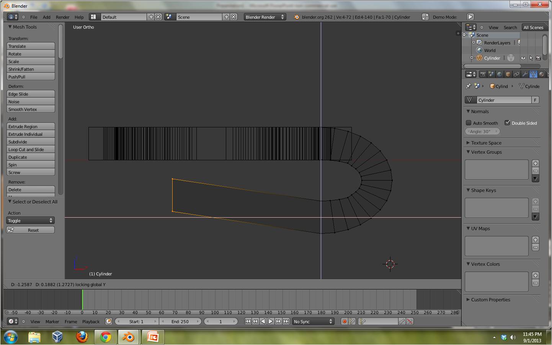552x345 pixels.
Task: Collapse the Scene tree node
Action: click(x=464, y=35)
